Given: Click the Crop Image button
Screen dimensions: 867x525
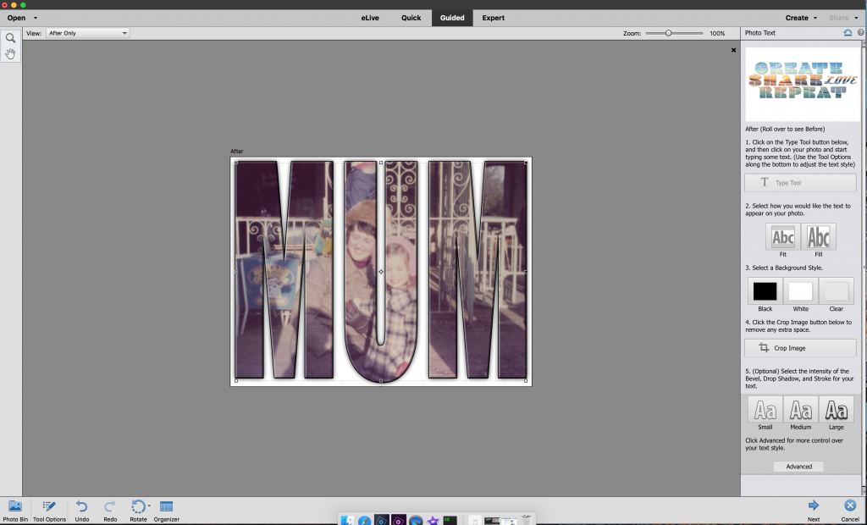Looking at the screenshot, I should point(800,348).
